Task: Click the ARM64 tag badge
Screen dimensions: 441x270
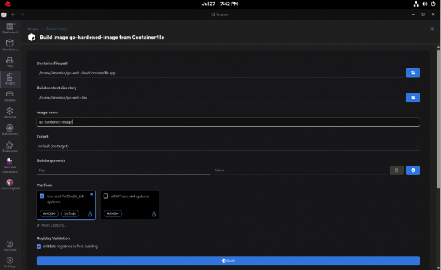Action: 112,213
